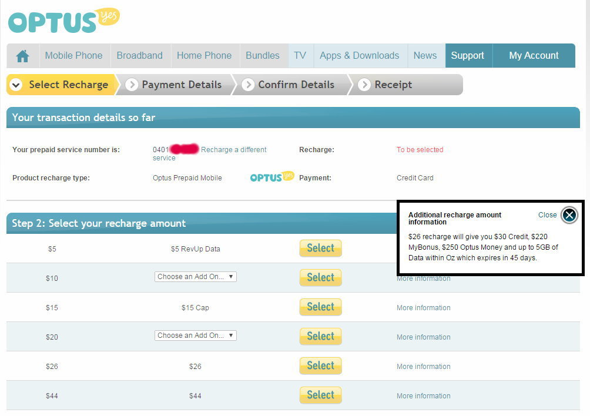Select the $26 recharge option
Viewport: 590px width, 416px height.
pyautogui.click(x=320, y=366)
